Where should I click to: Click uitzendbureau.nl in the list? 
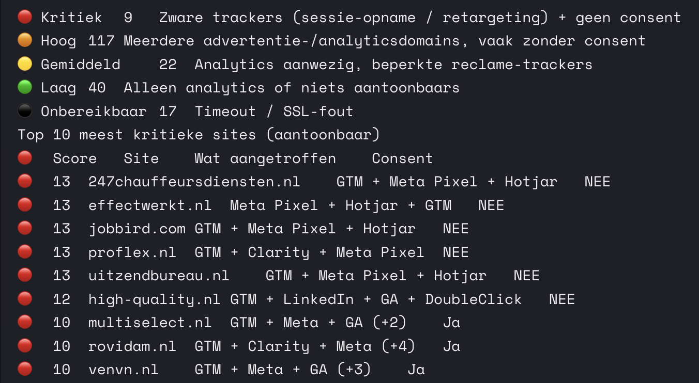pyautogui.click(x=159, y=276)
